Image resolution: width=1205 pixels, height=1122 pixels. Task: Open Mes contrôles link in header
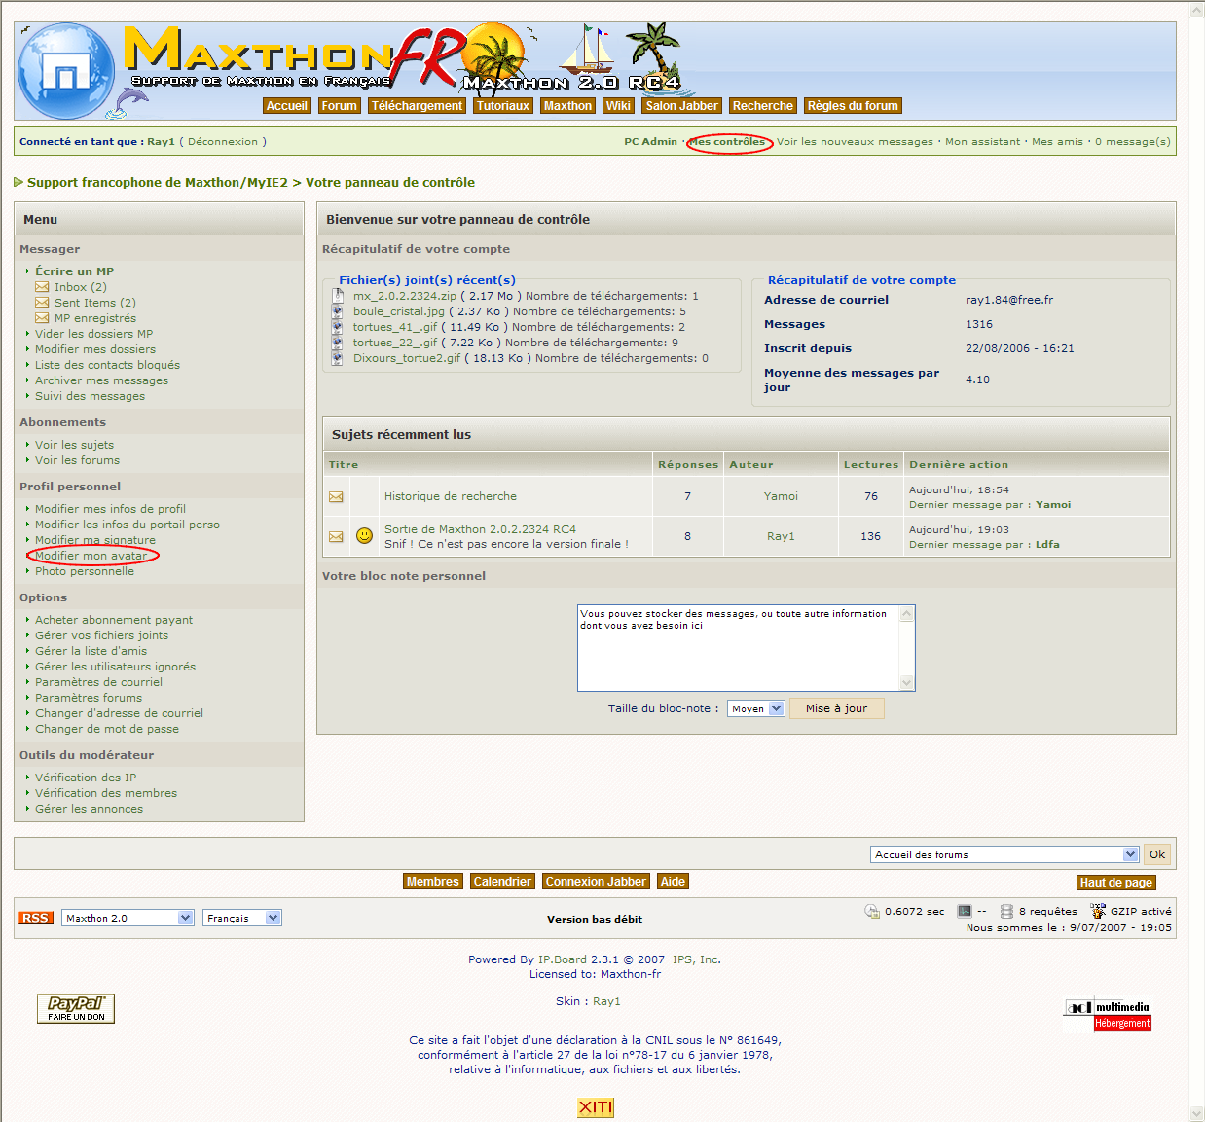[727, 142]
